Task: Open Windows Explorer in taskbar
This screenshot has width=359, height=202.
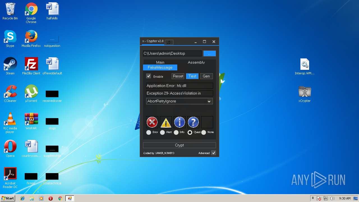Action: [x=32, y=198]
